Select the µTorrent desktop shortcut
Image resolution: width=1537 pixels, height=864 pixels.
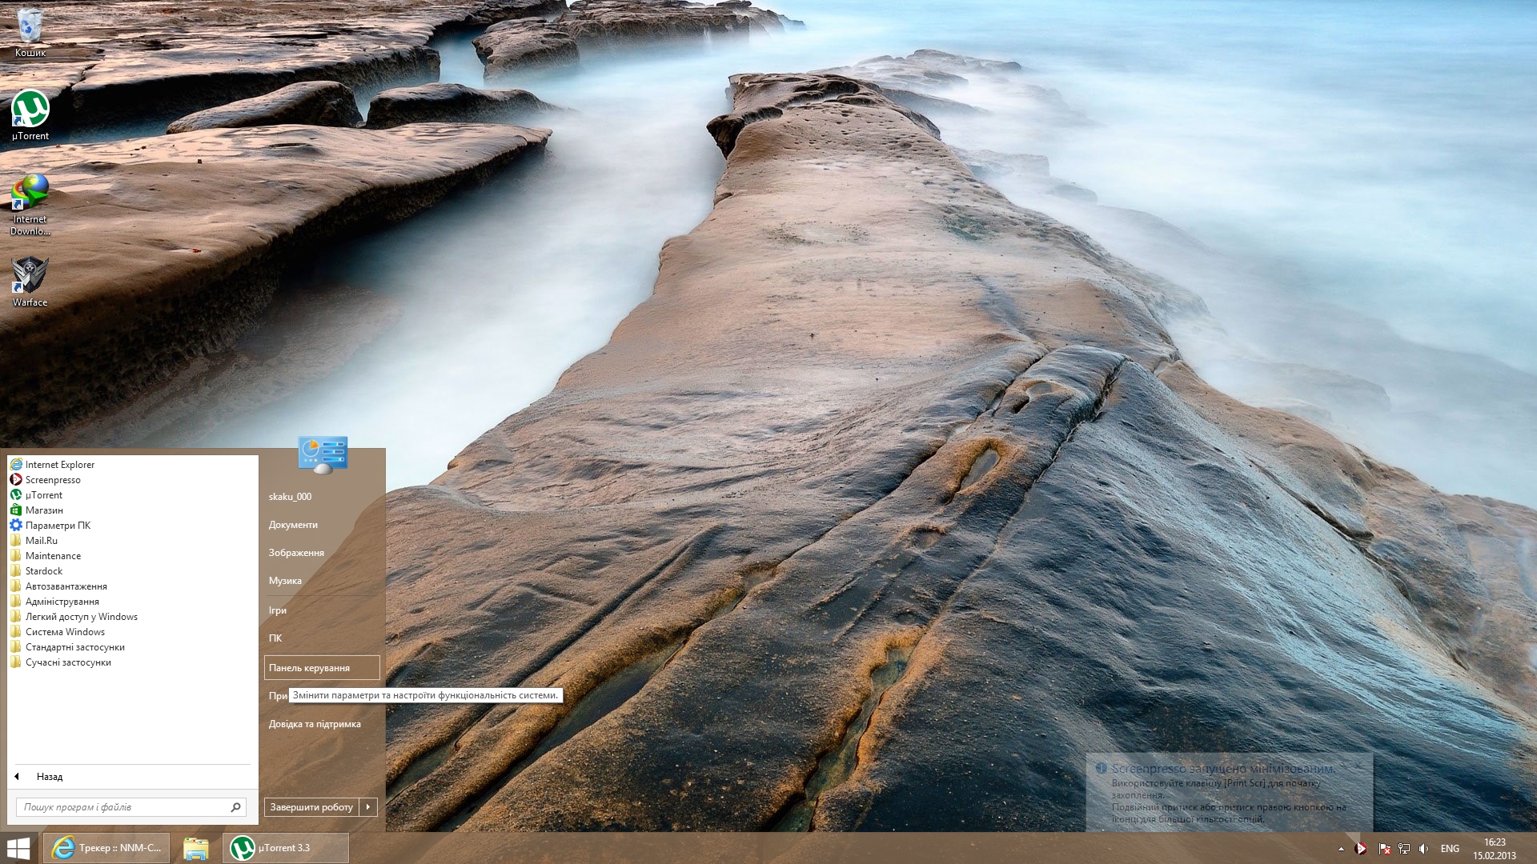30,114
